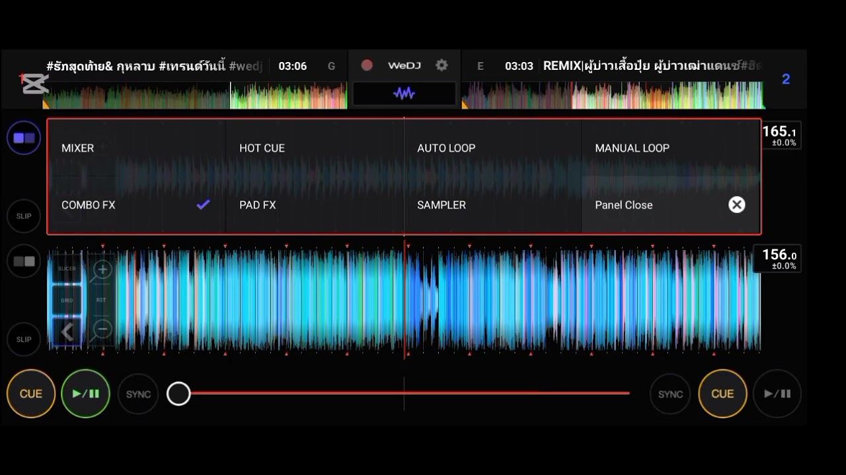
Task: Click the deck 1 track overview waveform
Action: pyautogui.click(x=194, y=96)
